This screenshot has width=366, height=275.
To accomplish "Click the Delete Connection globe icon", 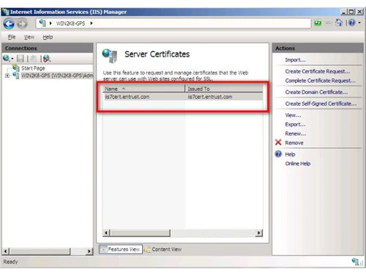I will [46, 59].
